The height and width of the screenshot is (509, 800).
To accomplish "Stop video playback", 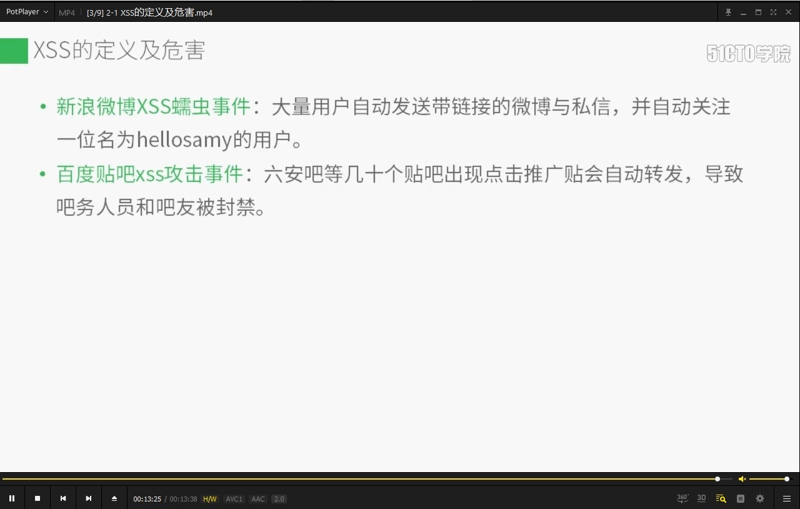I will click(x=37, y=498).
